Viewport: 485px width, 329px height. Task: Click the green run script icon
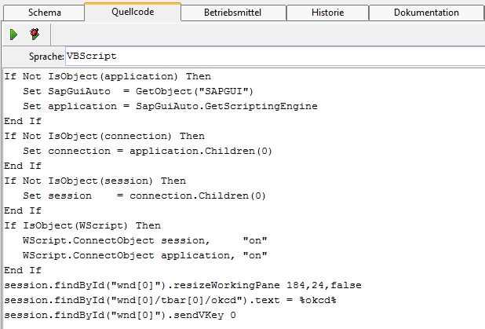tap(14, 35)
